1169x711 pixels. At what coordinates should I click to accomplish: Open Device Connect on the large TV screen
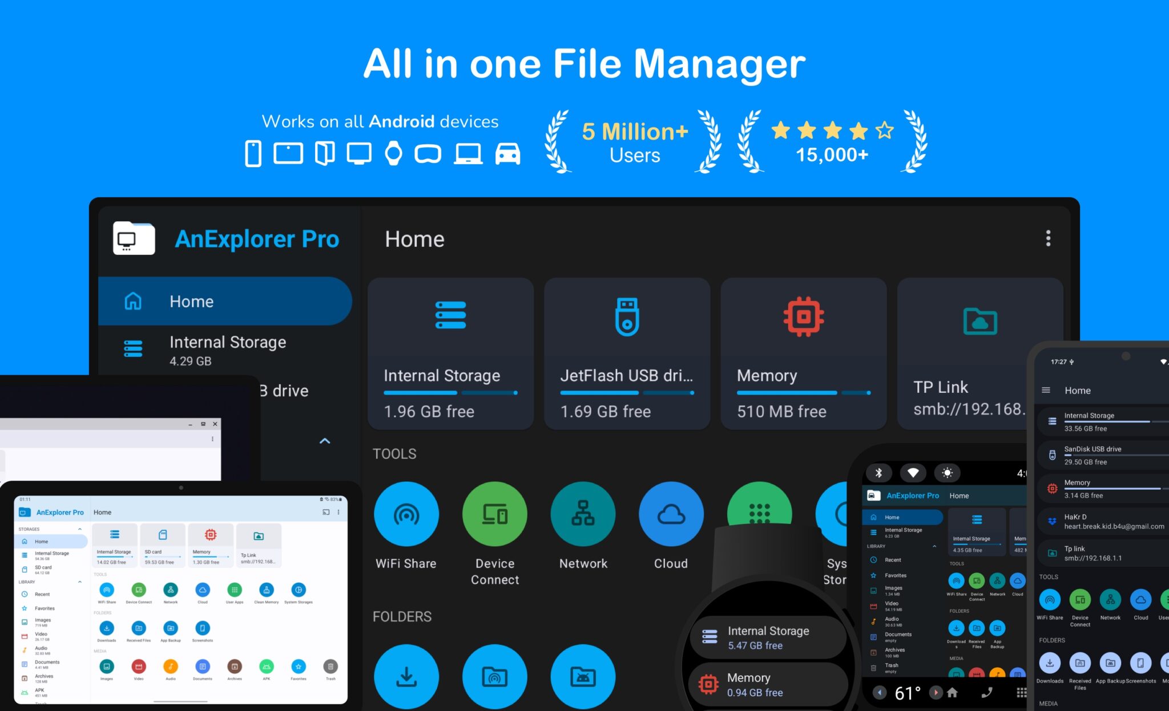pos(494,514)
